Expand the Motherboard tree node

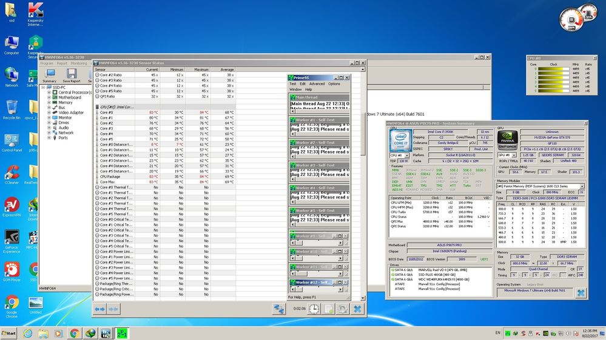click(49, 97)
